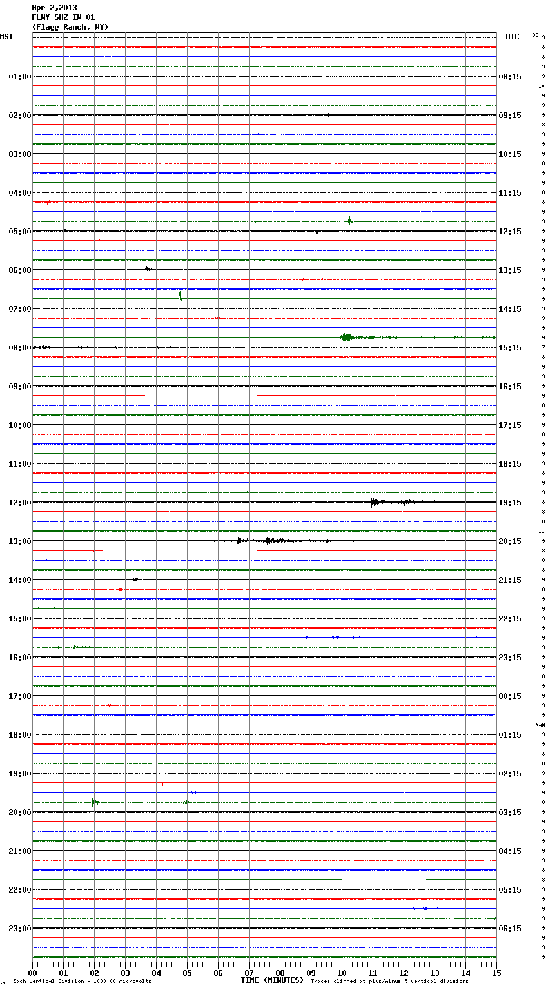This screenshot has height=990, width=548.
Task: Click the "02:00" MST hour label
Action: [20, 116]
